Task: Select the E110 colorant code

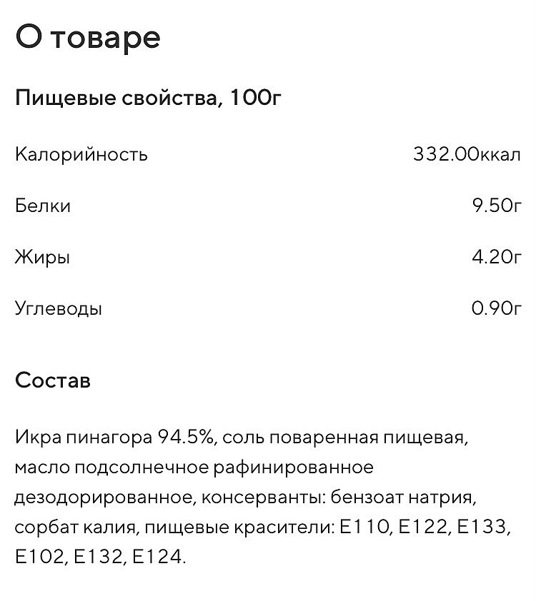Action: click(x=365, y=527)
